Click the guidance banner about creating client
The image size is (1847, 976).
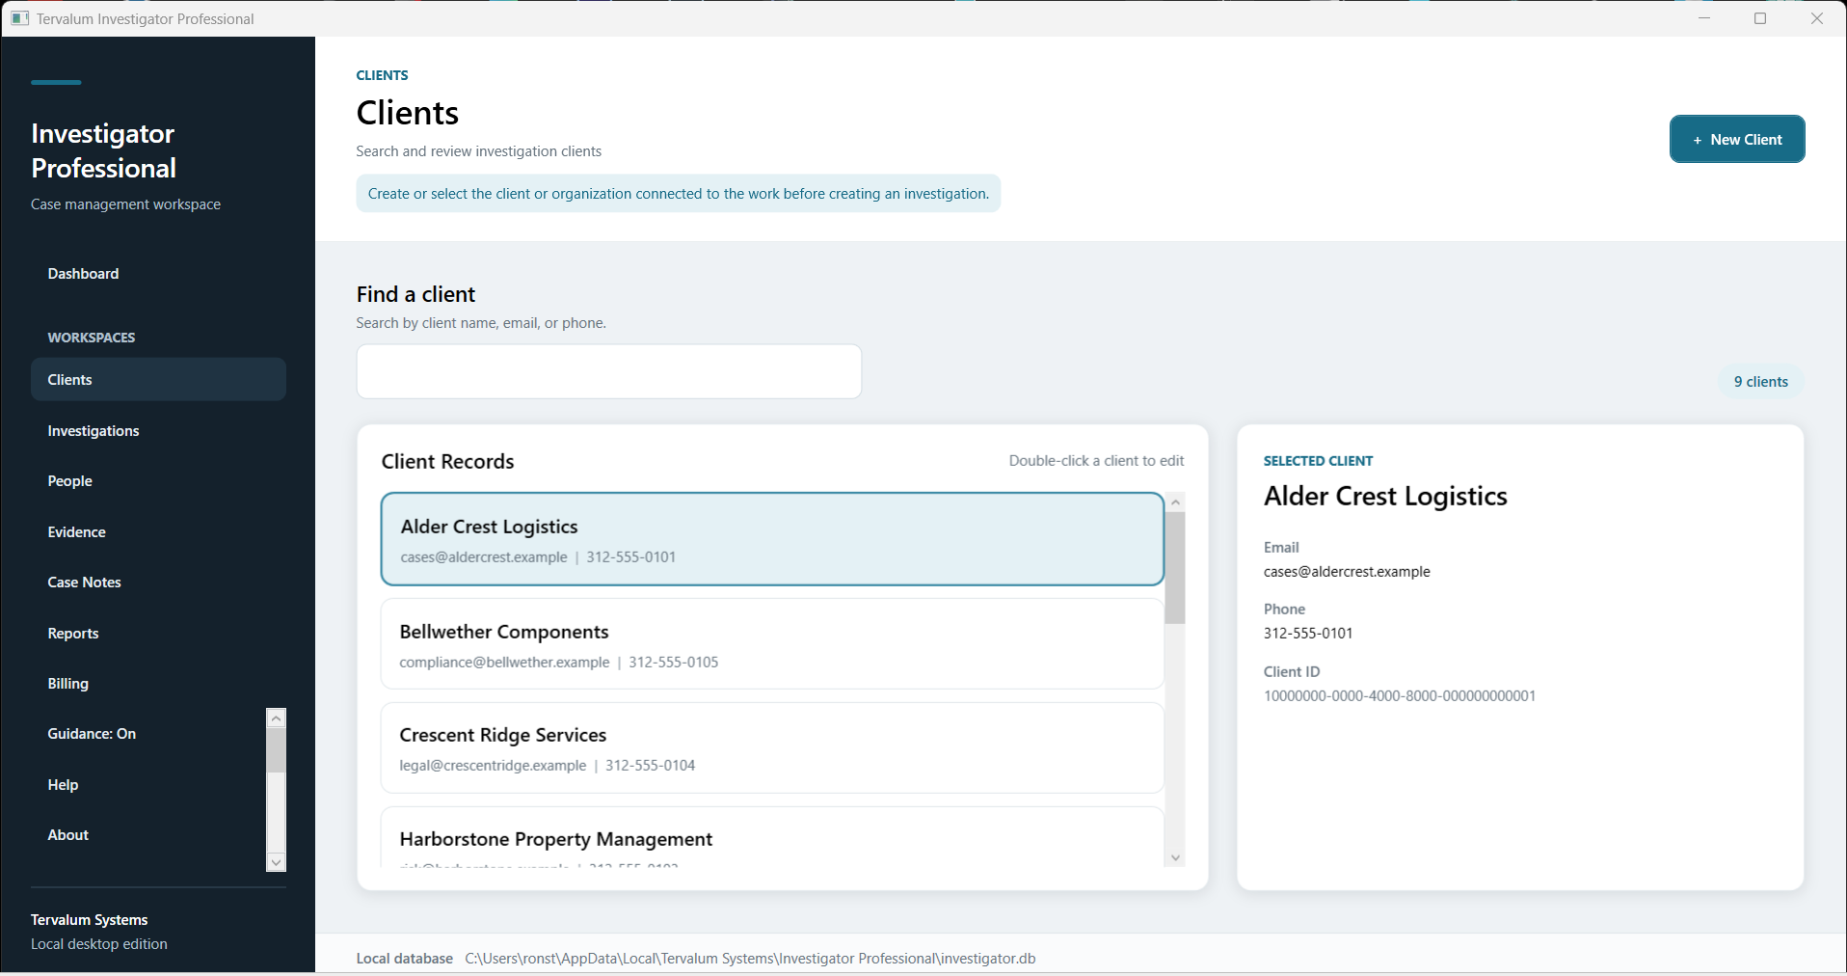click(x=679, y=193)
